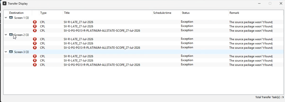Select the Screen 2 (3) tree label
Viewport: 285px width, 102px height.
[21, 35]
